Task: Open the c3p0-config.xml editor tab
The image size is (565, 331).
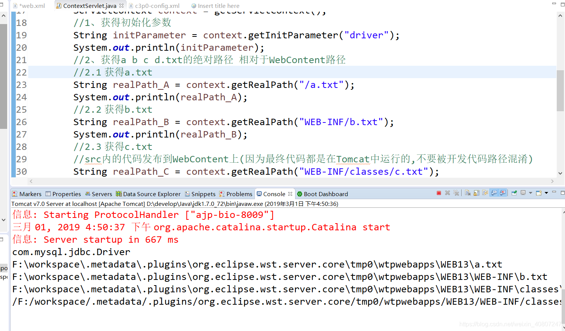Action: click(x=154, y=6)
